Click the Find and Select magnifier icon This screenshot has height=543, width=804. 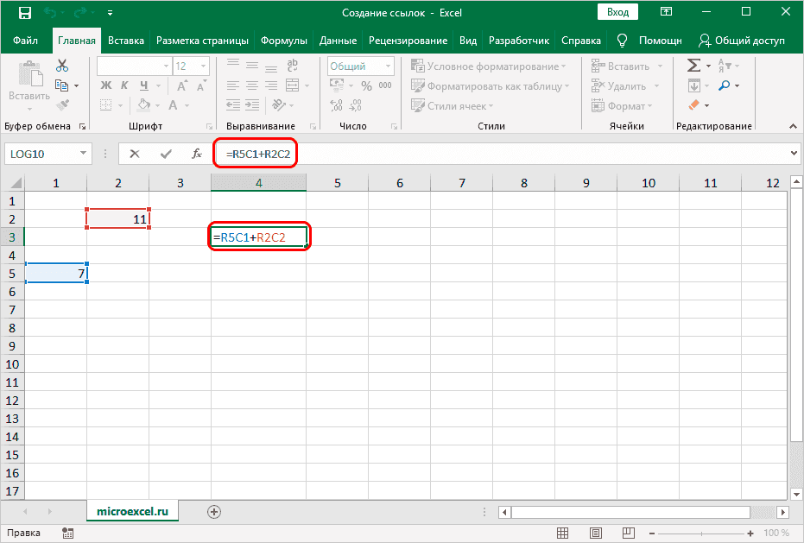coord(724,85)
